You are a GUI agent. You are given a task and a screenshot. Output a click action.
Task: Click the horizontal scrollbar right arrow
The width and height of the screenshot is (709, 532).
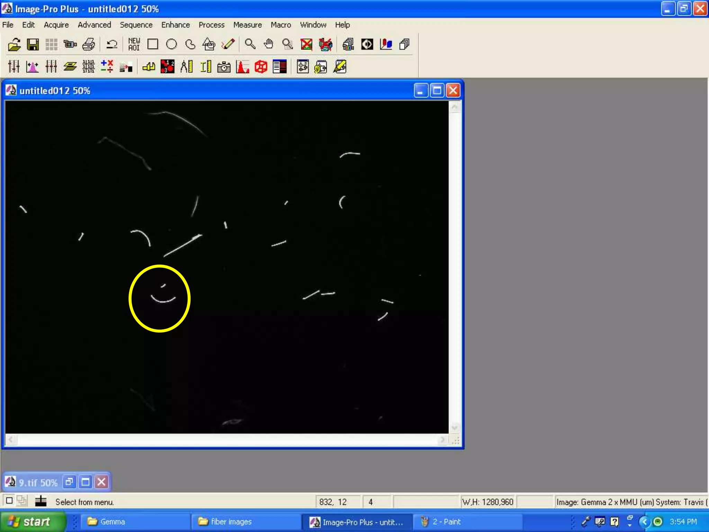coord(442,440)
